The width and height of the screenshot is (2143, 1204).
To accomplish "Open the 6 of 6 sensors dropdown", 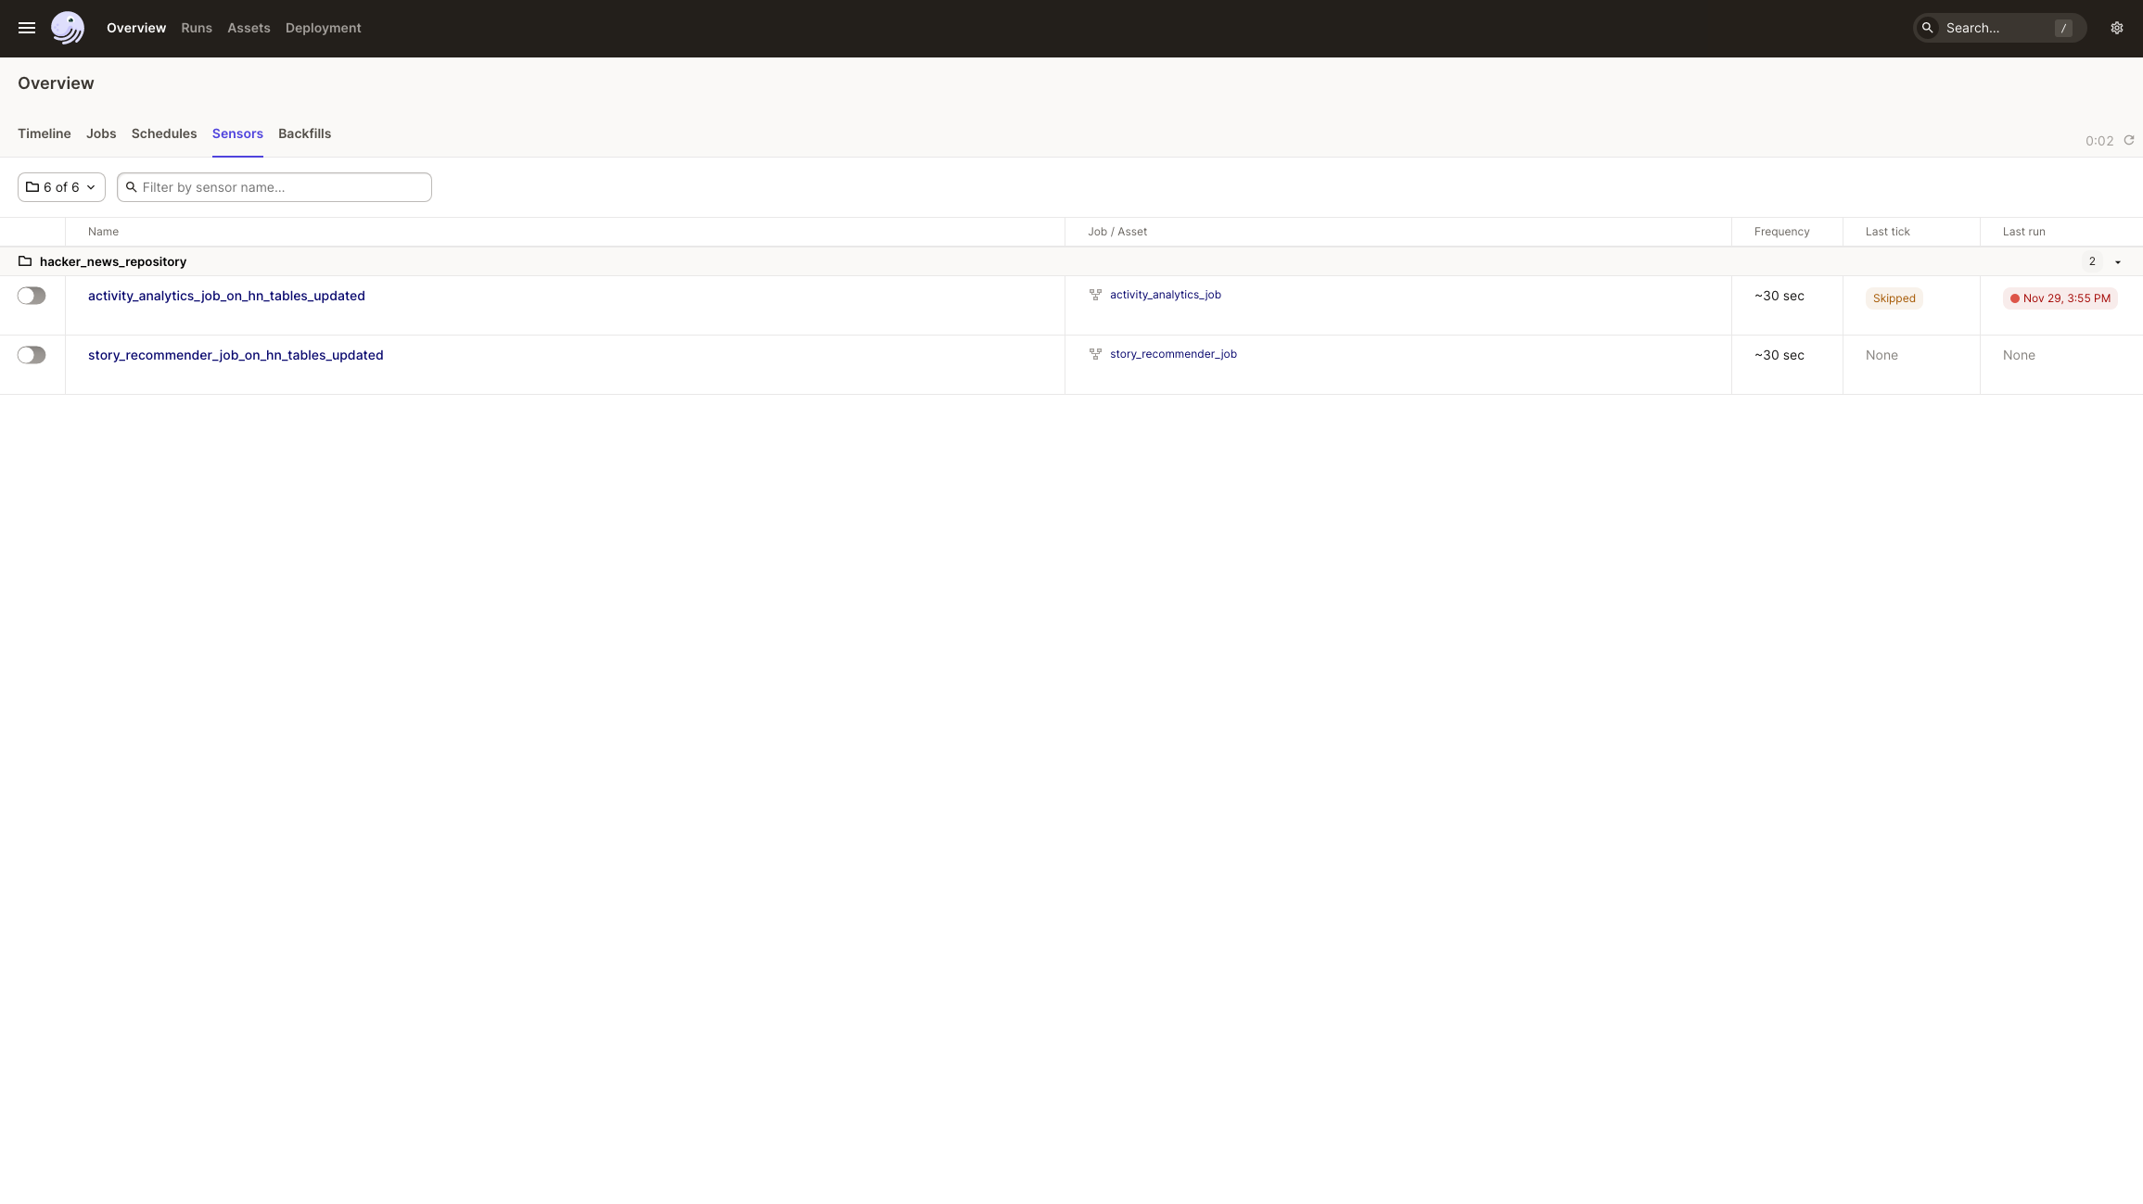I will pos(60,187).
